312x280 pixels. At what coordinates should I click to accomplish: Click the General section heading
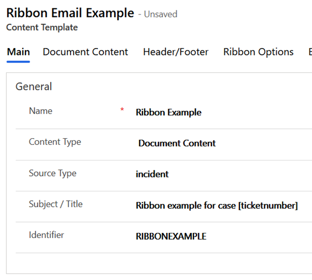(34, 86)
